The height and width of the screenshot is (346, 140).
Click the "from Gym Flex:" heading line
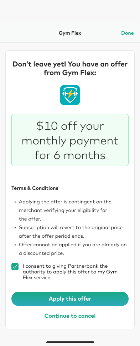(70, 72)
